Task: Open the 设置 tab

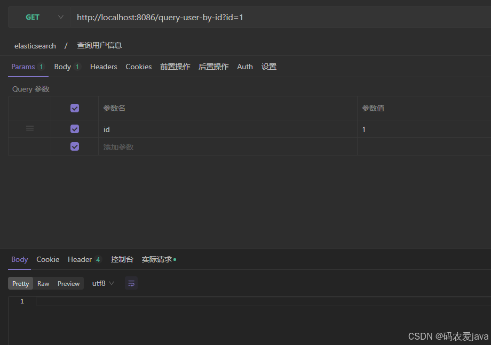Action: click(269, 67)
